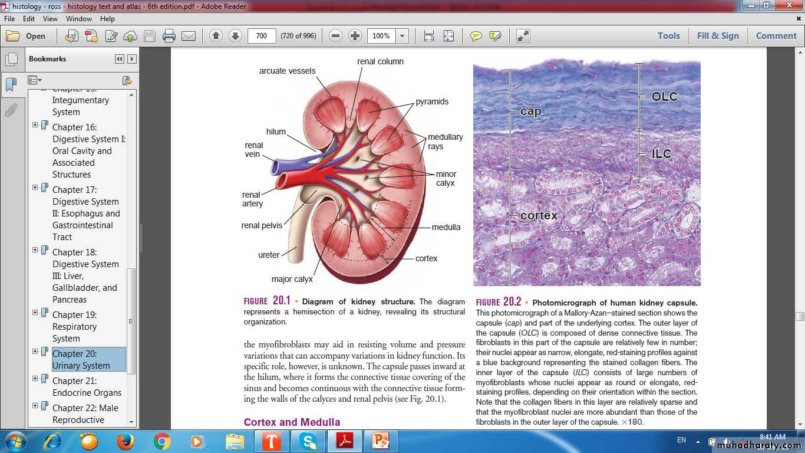Go to next page with down arrow
The height and width of the screenshot is (453, 805).
pyautogui.click(x=235, y=36)
